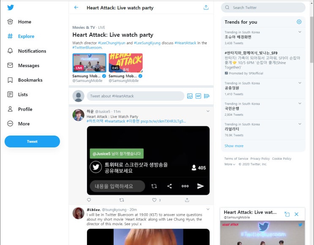The width and height of the screenshot is (314, 245).
Task: Open Privacy Policy
Action: [260, 158]
